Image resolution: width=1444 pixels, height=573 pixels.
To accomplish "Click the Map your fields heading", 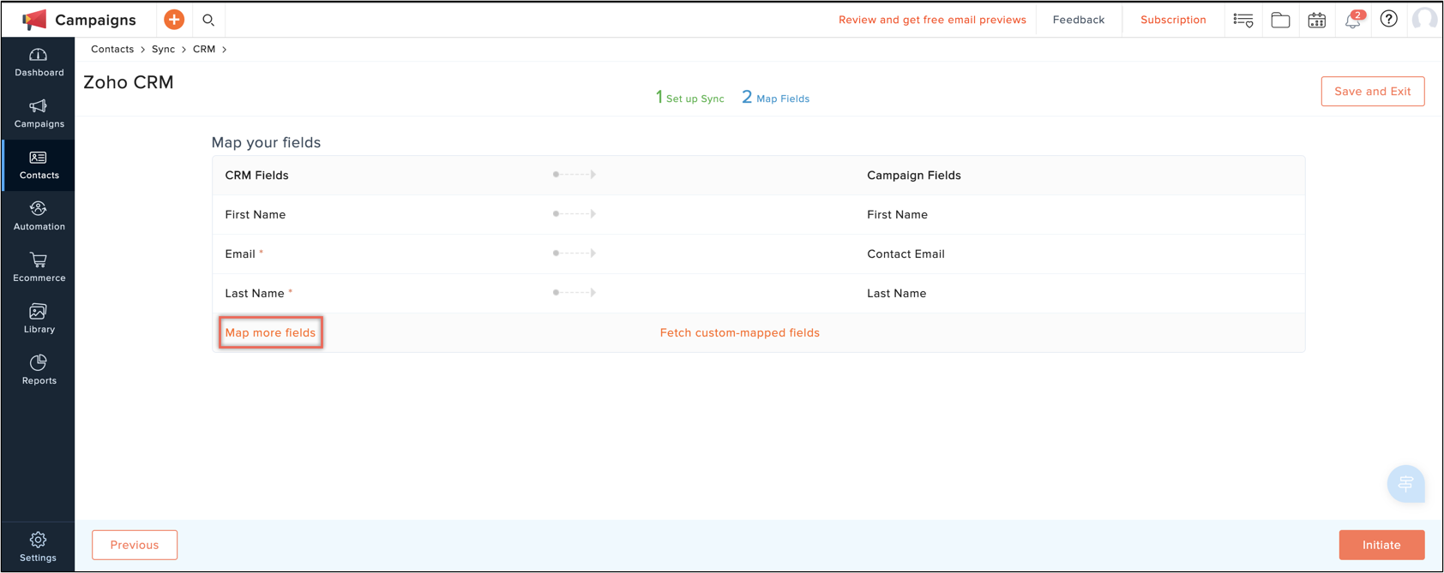I will tap(266, 142).
